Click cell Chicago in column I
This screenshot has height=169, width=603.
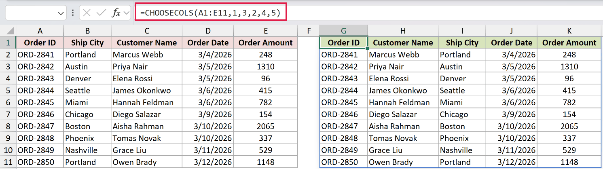(x=462, y=114)
